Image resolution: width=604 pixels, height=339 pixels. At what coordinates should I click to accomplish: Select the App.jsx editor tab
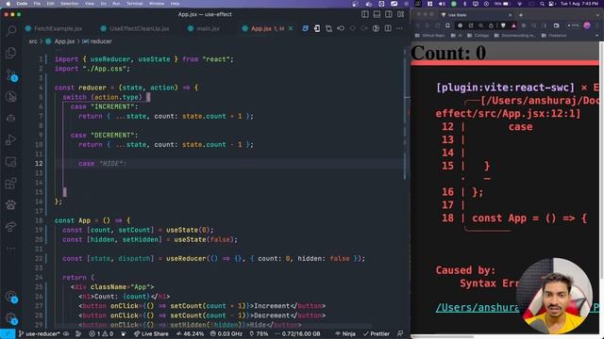coord(264,28)
